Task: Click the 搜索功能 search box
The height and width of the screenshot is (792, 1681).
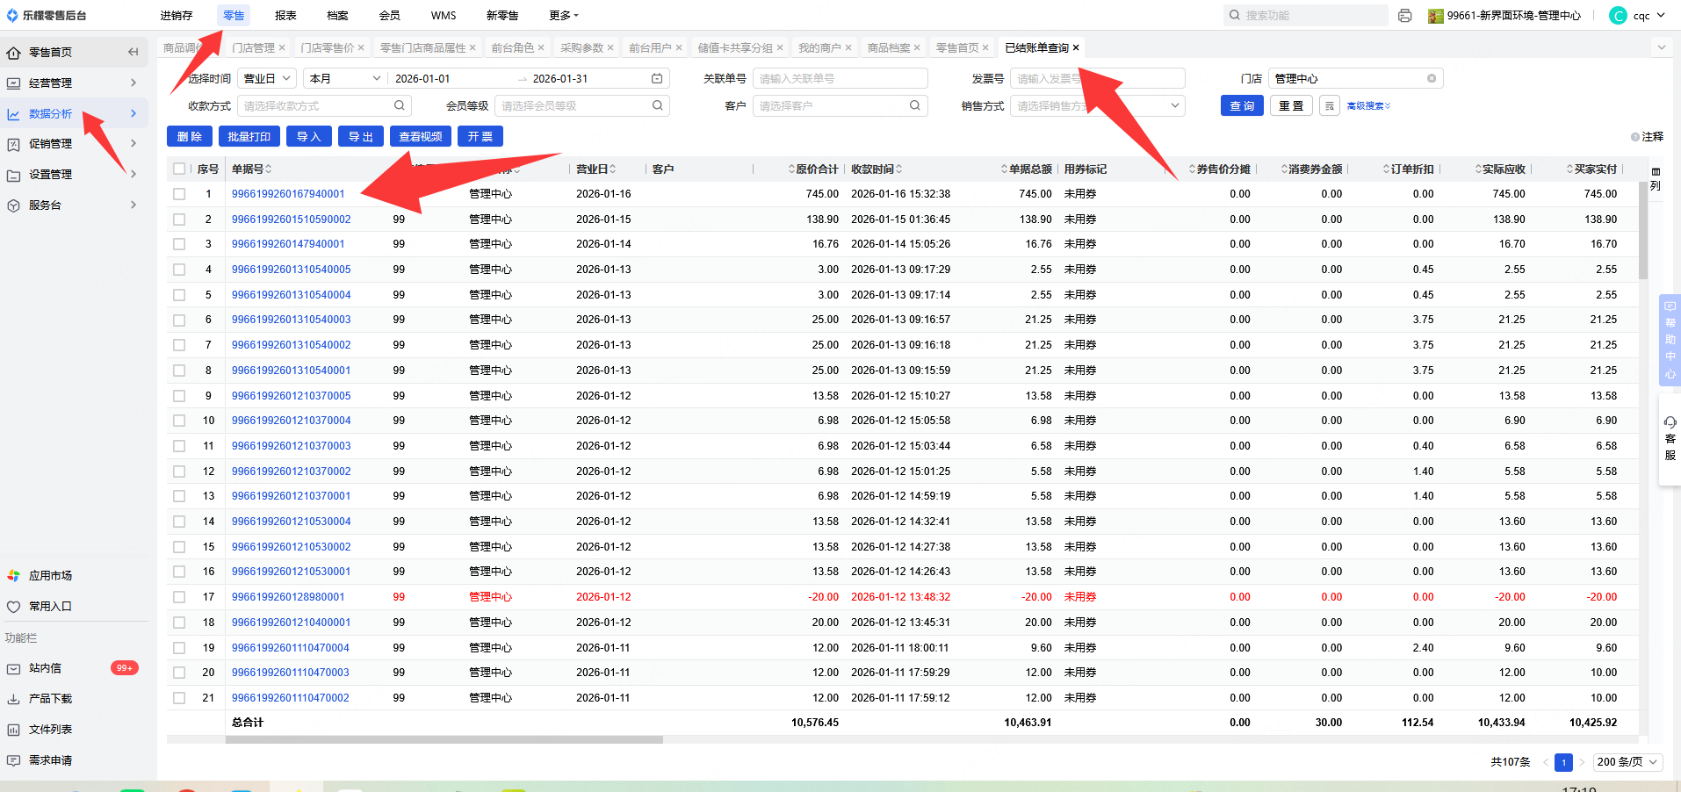Action: pyautogui.click(x=1309, y=16)
